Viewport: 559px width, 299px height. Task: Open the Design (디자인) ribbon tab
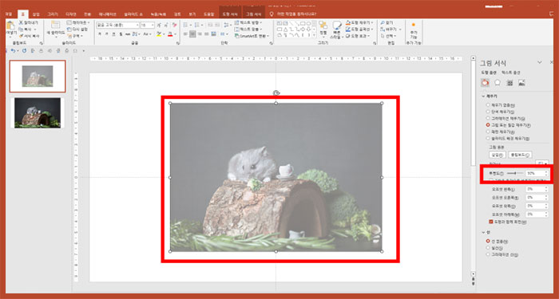(x=70, y=14)
